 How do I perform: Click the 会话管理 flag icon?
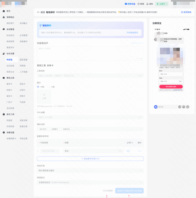pos(4,29)
